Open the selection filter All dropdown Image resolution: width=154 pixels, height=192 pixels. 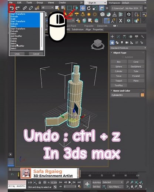(47, 8)
